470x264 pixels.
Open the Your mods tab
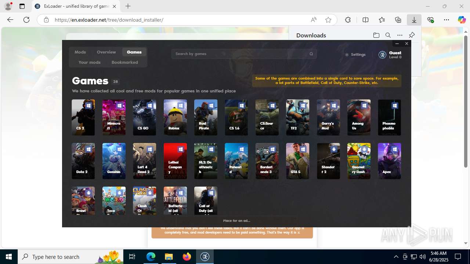(x=90, y=62)
